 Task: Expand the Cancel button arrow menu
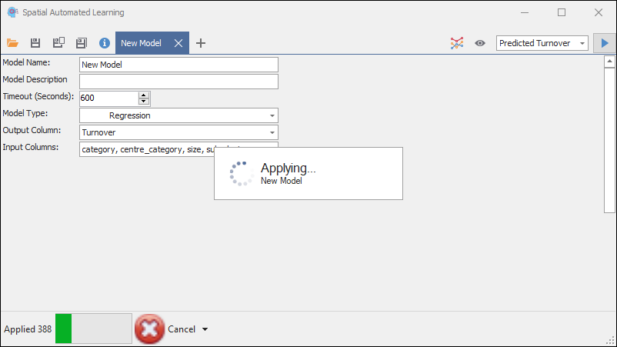coord(205,329)
